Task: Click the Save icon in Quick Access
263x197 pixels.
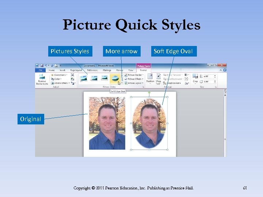Action: (x=42, y=66)
